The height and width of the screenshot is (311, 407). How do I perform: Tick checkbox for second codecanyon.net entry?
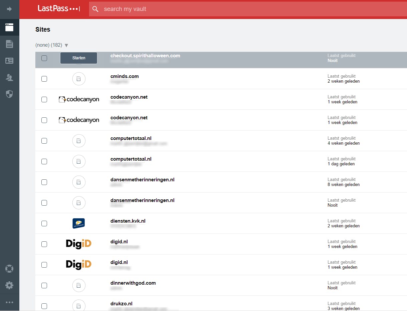44,120
